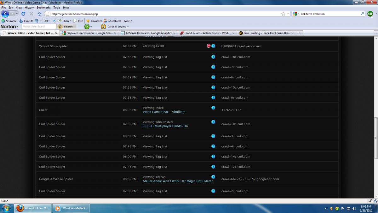This screenshot has height=213, width=378.
Task: Open the Help menu
Action: (x=66, y=8)
